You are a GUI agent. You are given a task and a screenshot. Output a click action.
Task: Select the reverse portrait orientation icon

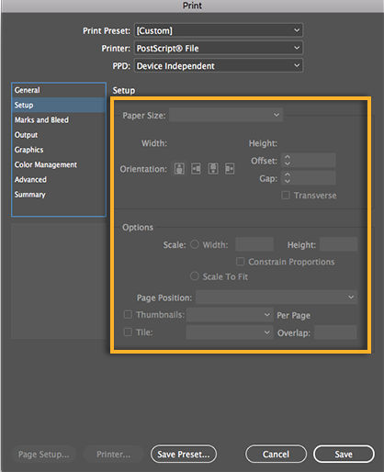[x=213, y=169]
